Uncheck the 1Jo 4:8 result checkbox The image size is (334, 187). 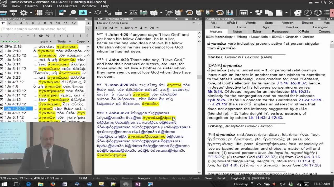click(2, 86)
